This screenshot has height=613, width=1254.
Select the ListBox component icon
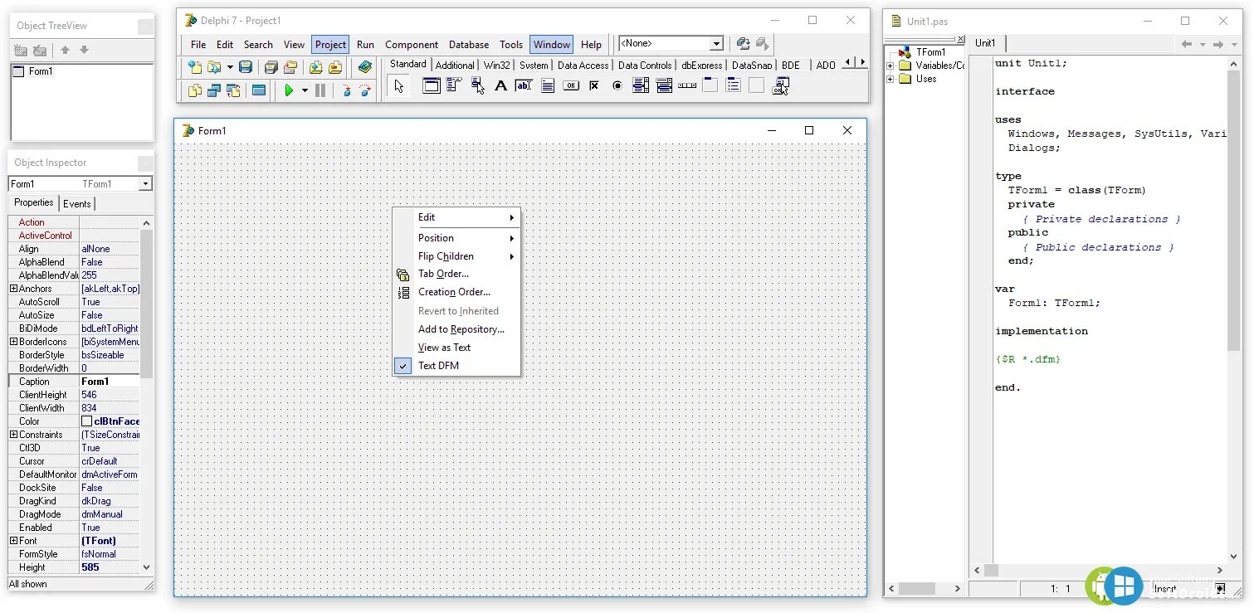[640, 85]
